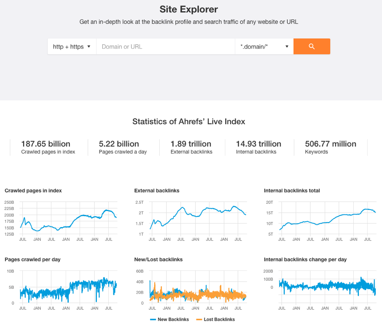The image size is (382, 325).
Task: Click the Internal backlinks total line chart
Action: (327, 218)
